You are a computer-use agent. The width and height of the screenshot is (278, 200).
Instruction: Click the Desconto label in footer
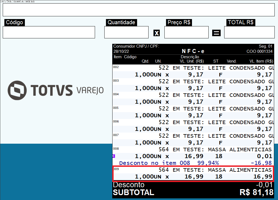[129, 185]
